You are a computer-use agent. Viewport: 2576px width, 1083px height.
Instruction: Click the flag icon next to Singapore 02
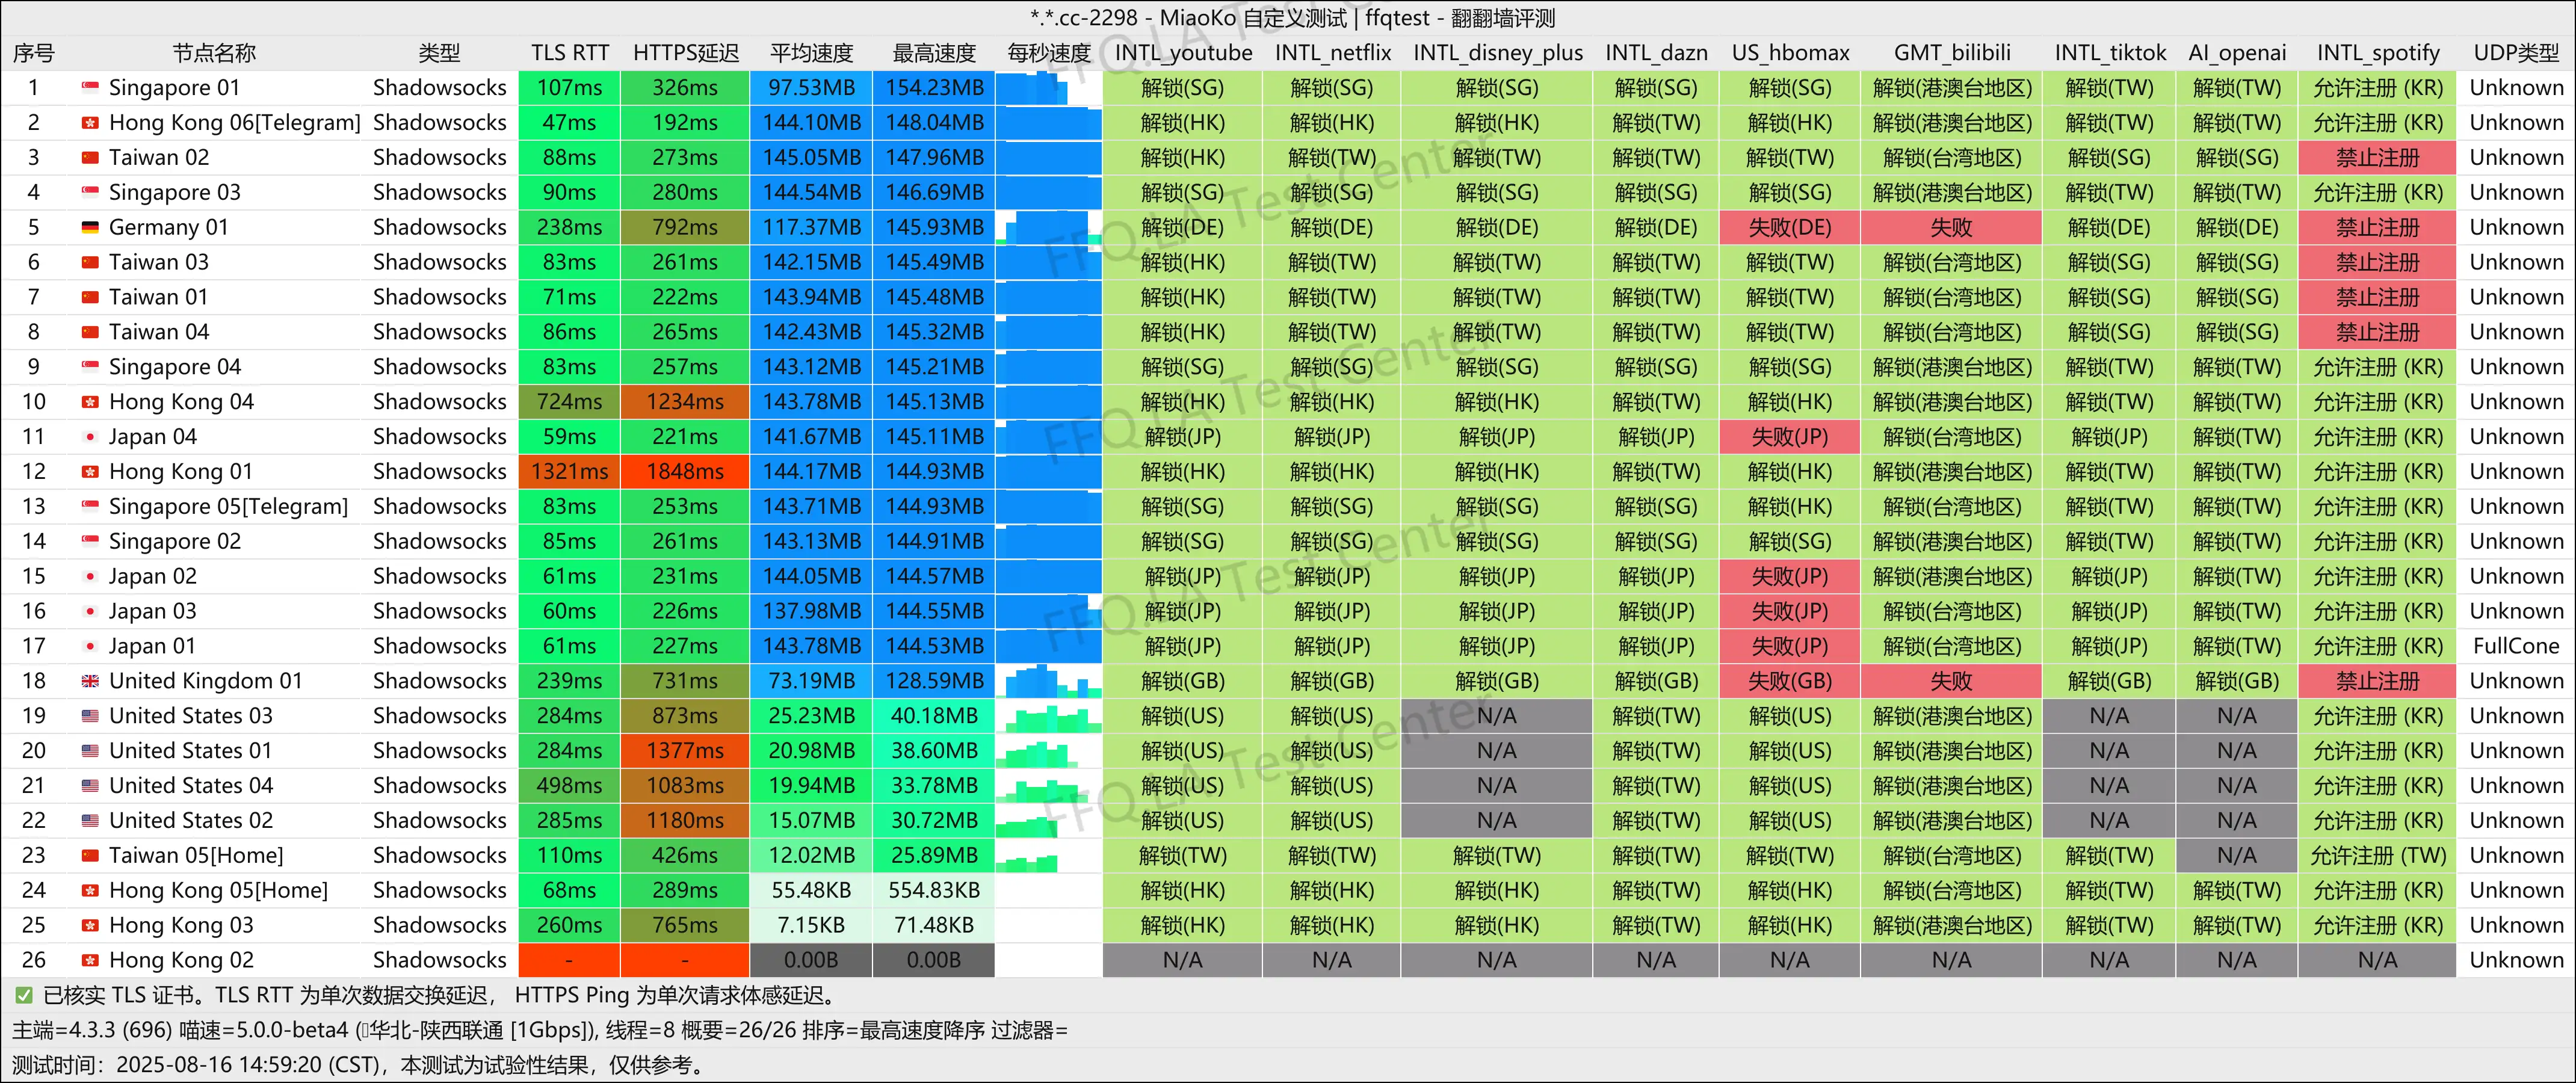90,542
